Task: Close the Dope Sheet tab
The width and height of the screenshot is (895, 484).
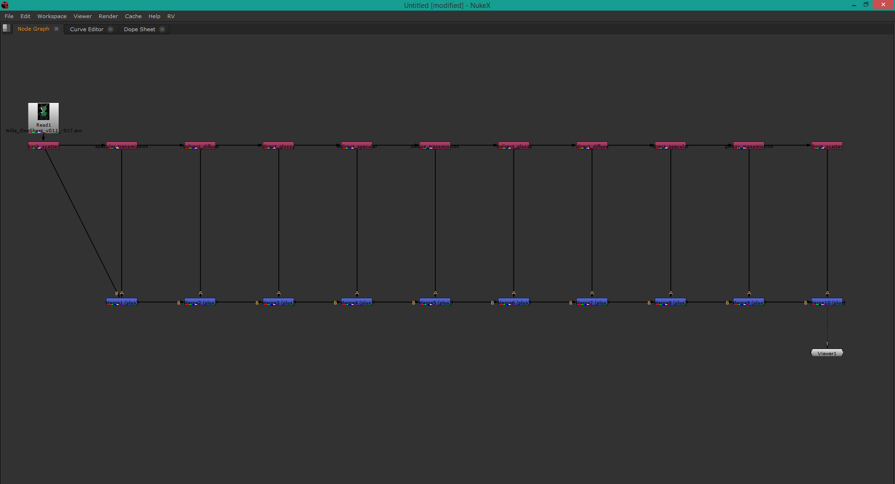Action: pos(162,29)
